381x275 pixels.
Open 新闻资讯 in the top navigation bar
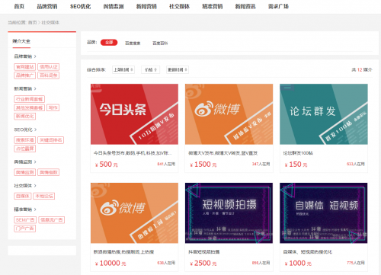click(245, 6)
